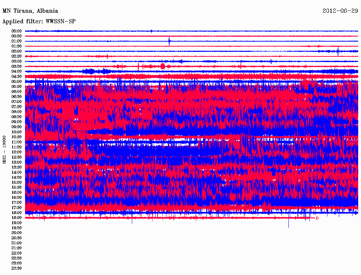
Task: Click the 18:30 time marker
Action: pos(17,218)
